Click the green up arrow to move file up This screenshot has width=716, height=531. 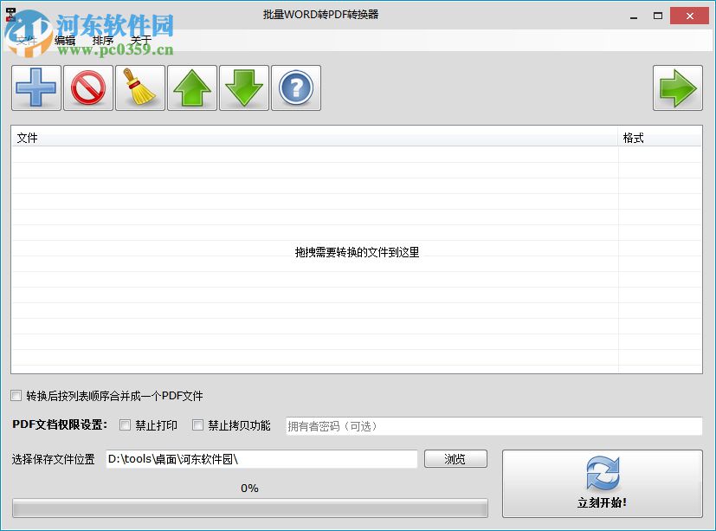coord(191,87)
